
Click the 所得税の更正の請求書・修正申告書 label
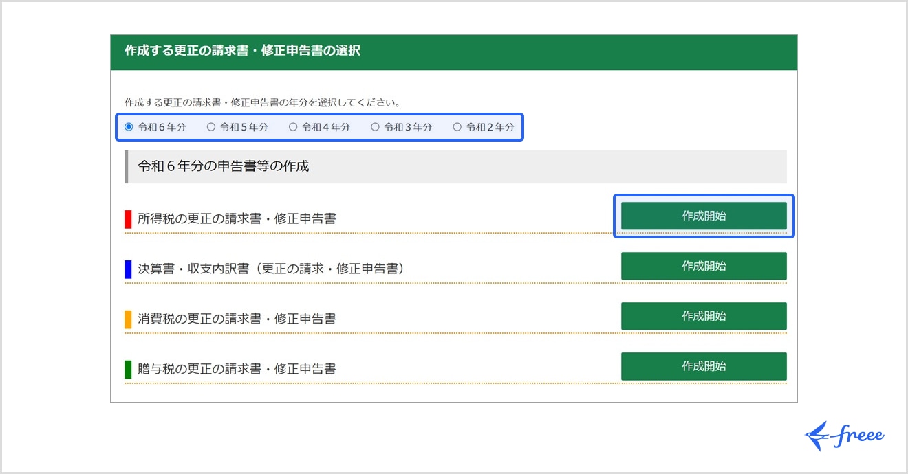point(237,219)
